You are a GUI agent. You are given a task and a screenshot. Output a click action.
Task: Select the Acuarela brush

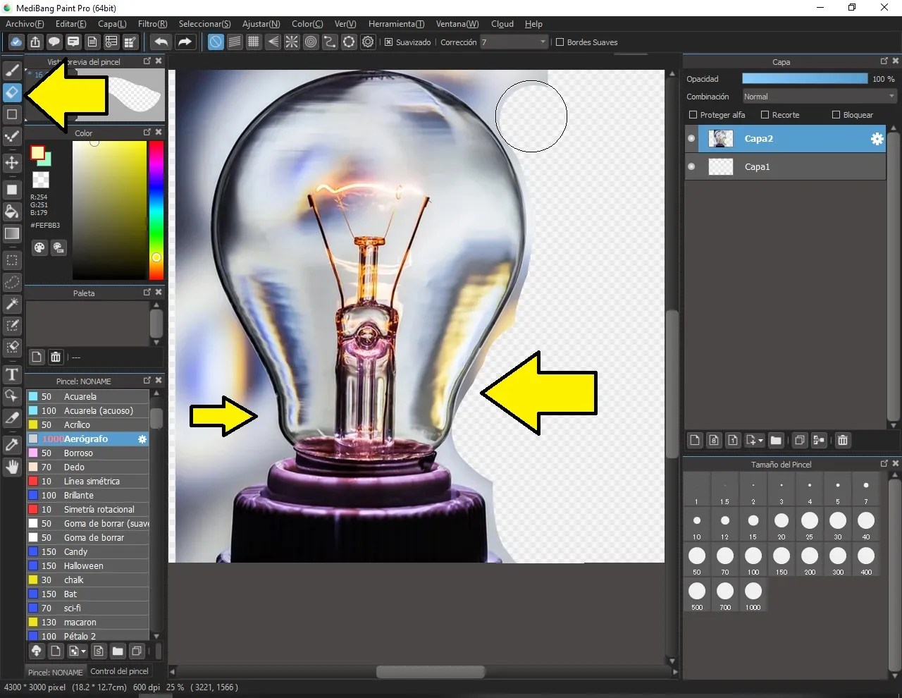coord(88,397)
